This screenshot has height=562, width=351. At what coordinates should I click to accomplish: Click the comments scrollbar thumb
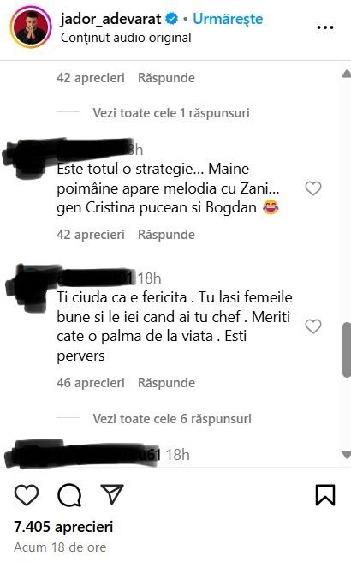[x=347, y=350]
